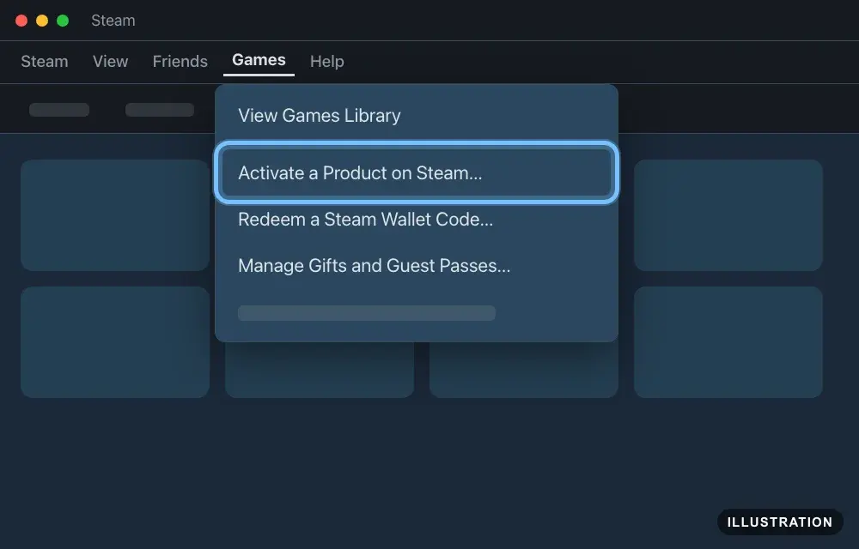The height and width of the screenshot is (549, 859).
Task: Click the Games menu tab
Action: tap(259, 60)
